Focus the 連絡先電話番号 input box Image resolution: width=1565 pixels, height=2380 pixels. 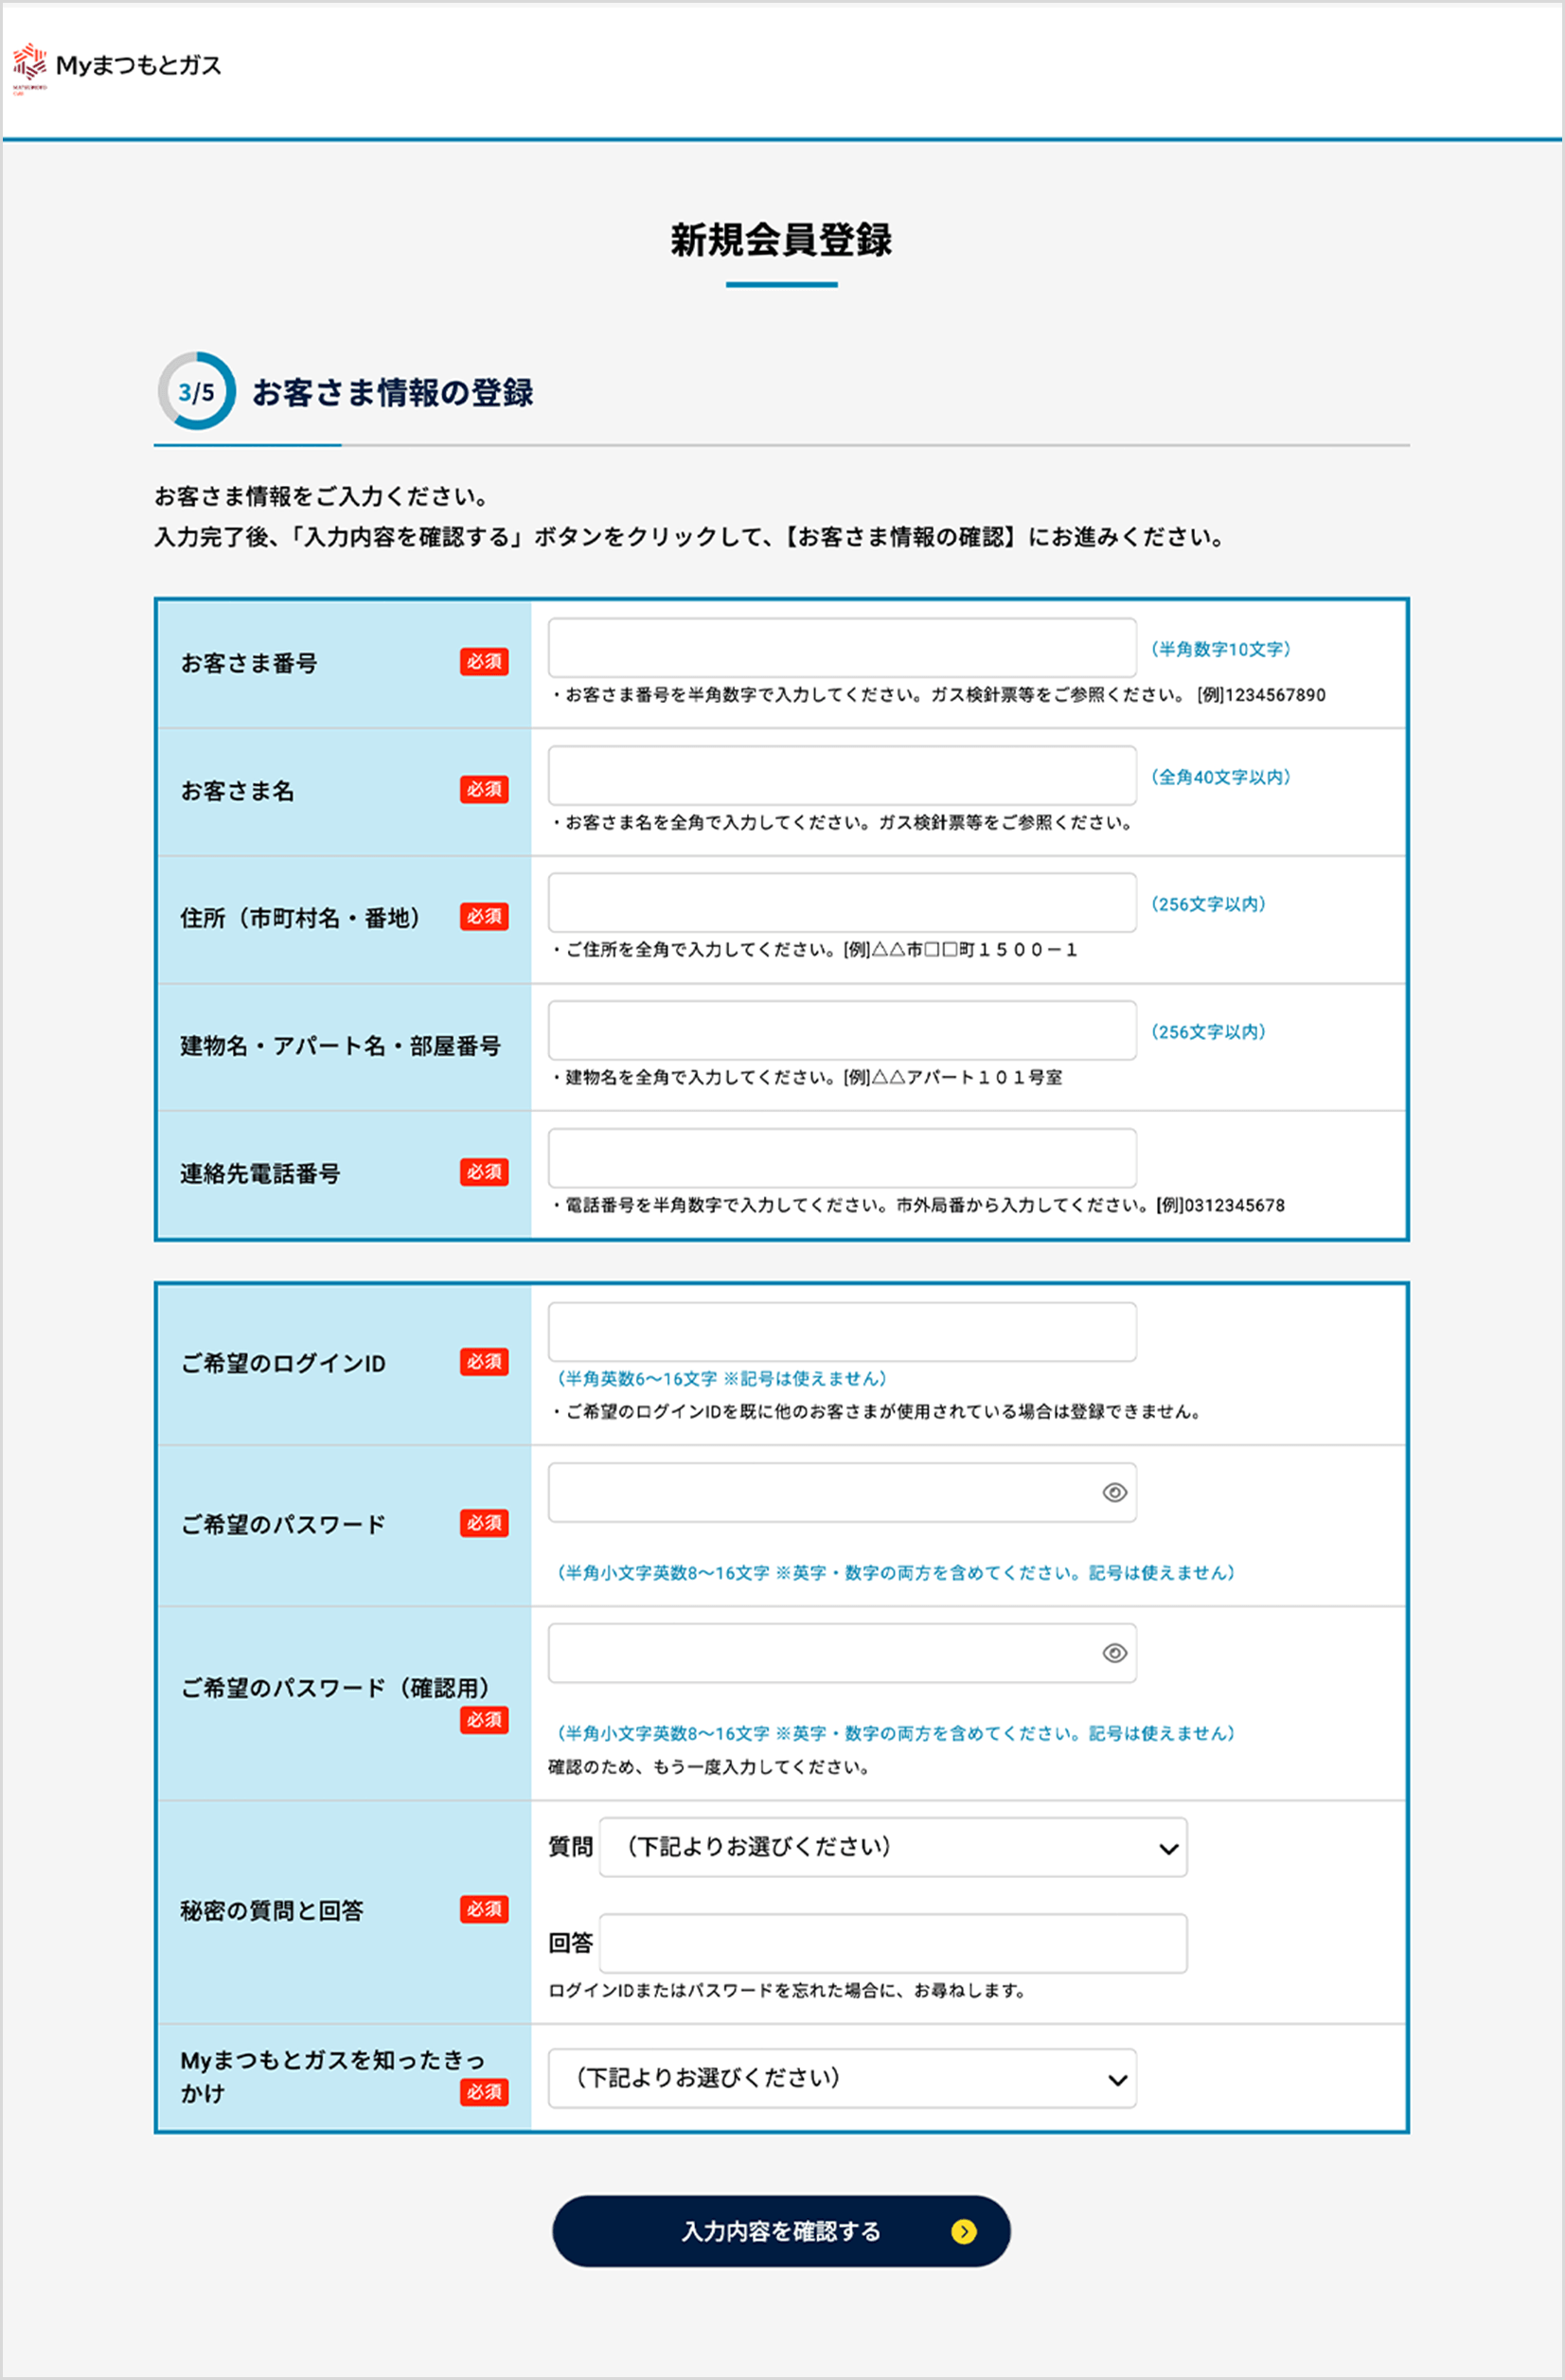[842, 1158]
